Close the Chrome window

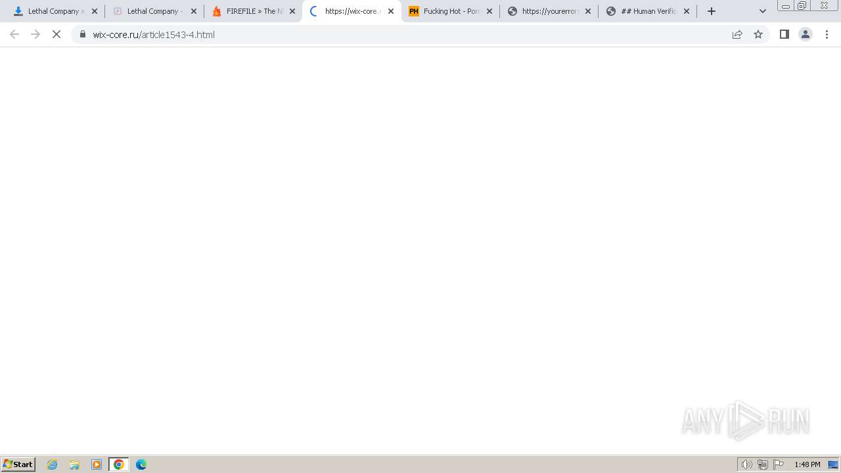[x=824, y=6]
